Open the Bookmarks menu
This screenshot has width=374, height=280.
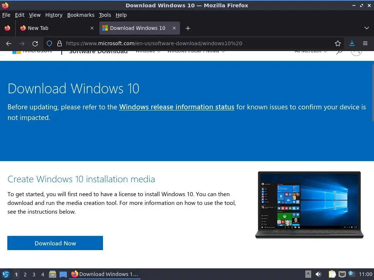point(81,15)
